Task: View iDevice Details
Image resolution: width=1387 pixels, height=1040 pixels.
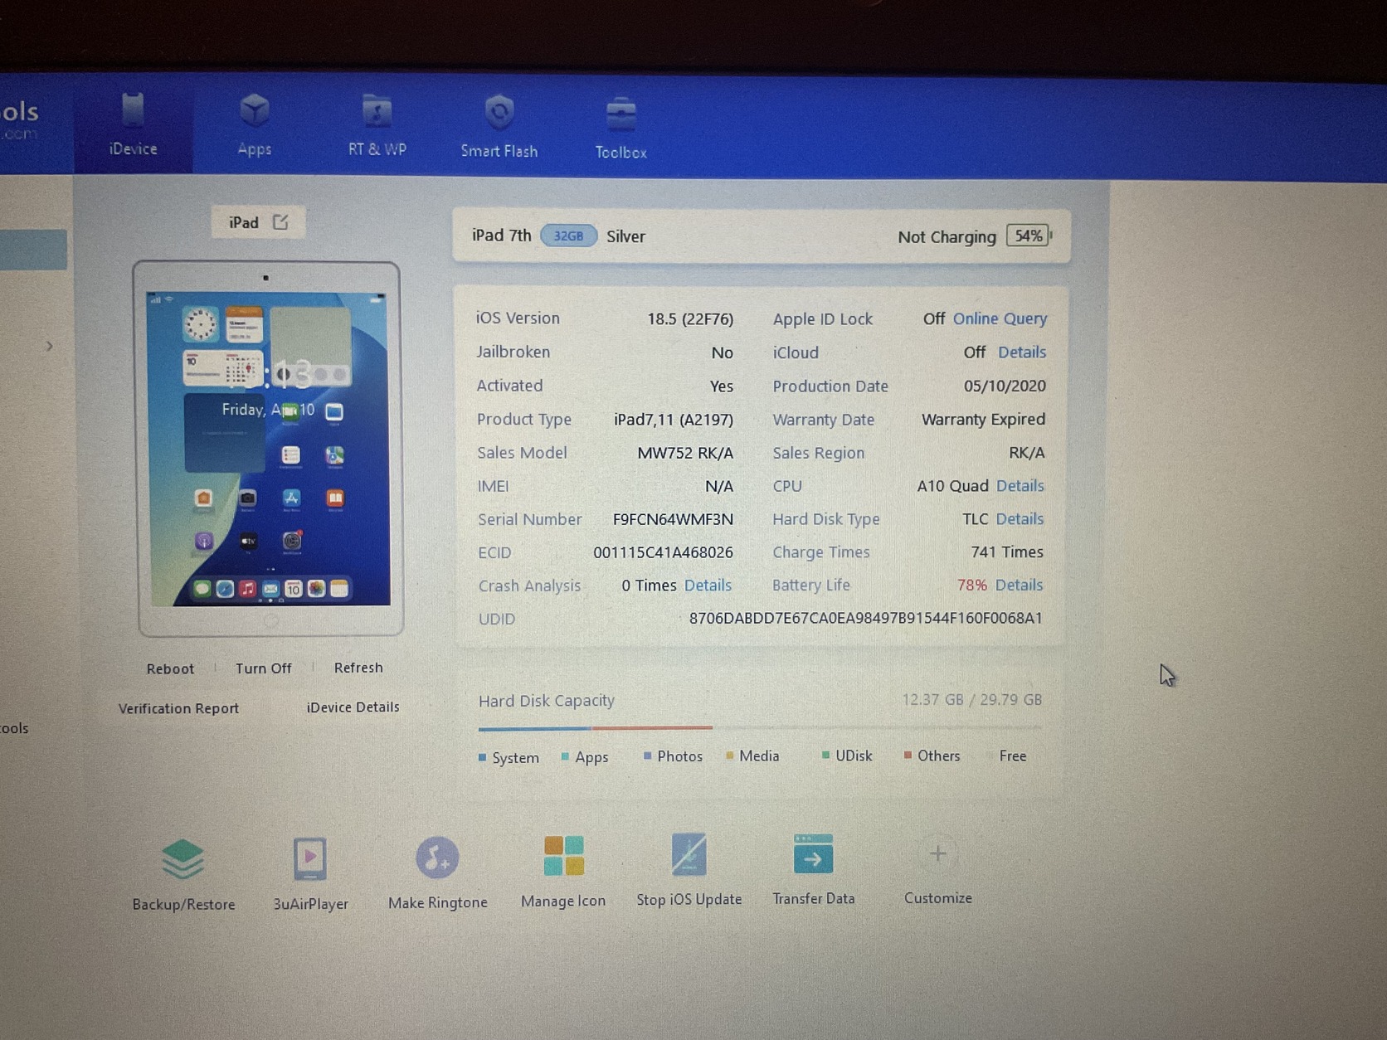Action: coord(353,707)
